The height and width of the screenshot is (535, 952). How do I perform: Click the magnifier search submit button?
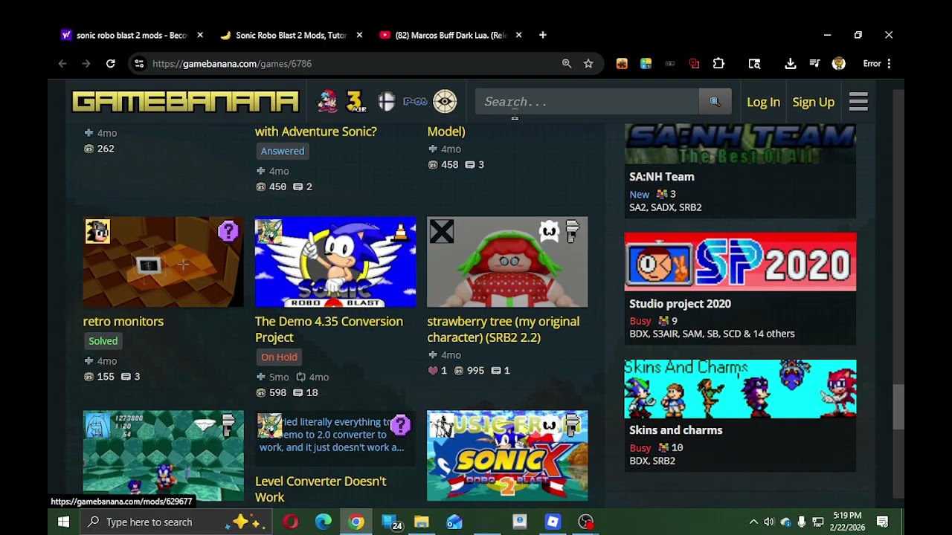coord(715,102)
